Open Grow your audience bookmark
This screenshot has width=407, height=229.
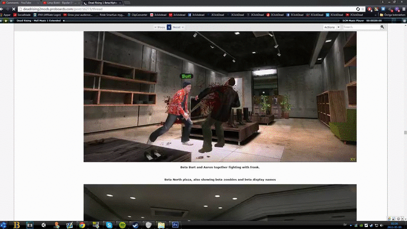click(78, 15)
